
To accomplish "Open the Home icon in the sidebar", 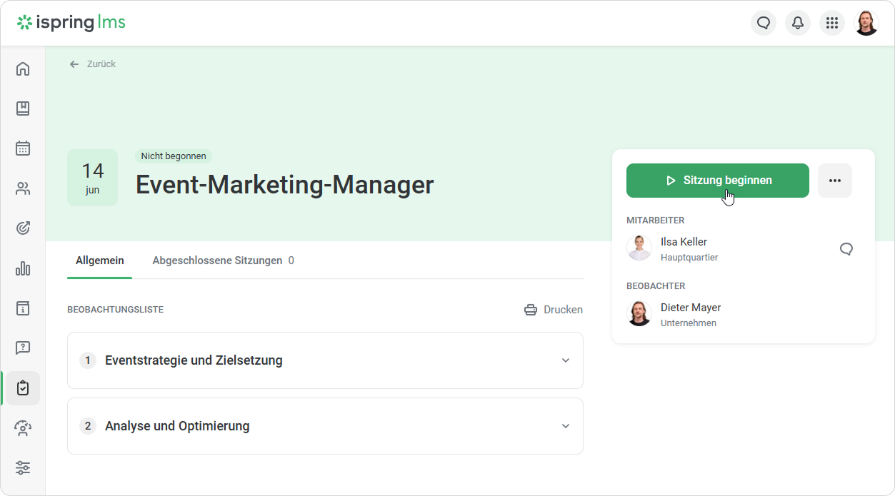I will point(23,69).
